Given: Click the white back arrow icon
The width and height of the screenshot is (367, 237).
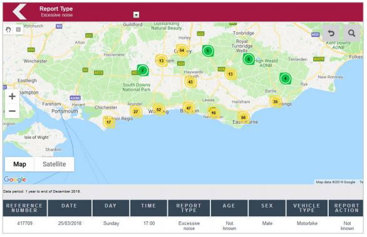Looking at the screenshot, I should 19,11.
